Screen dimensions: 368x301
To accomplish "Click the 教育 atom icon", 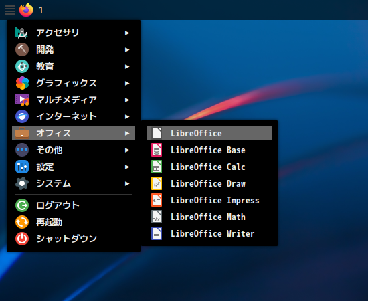I will 22,66.
